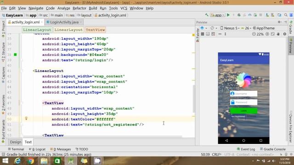The image size is (294, 165).
Task: Click the TextView breadcrumb in editor
Action: (95, 30)
